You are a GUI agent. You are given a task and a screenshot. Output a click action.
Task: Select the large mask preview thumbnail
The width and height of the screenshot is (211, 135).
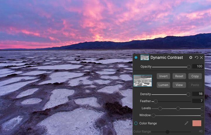coord(143,81)
